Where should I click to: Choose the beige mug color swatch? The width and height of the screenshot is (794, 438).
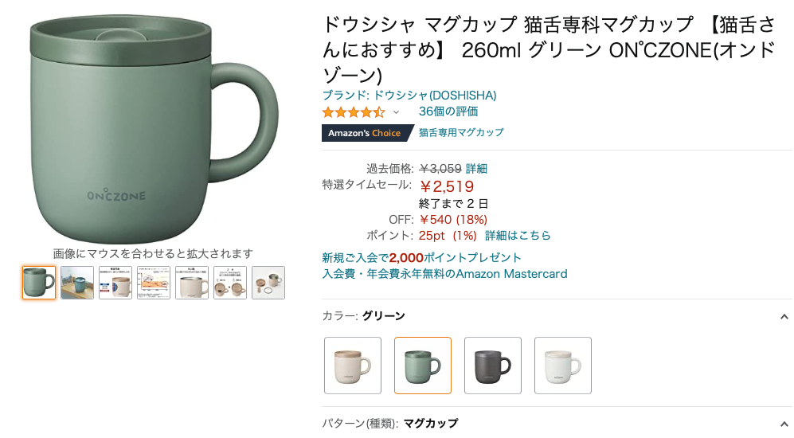(x=353, y=366)
